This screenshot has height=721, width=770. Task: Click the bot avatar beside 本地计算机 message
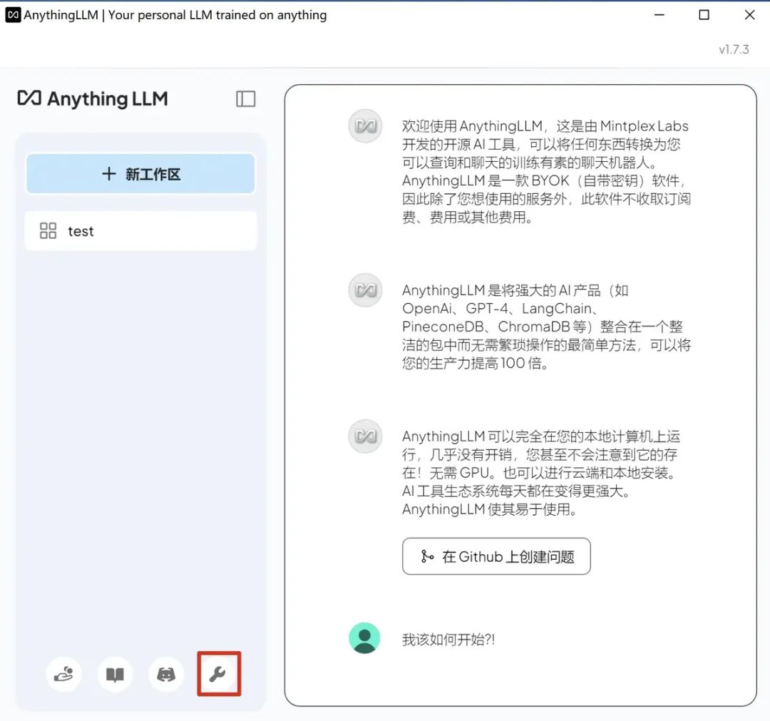(365, 436)
